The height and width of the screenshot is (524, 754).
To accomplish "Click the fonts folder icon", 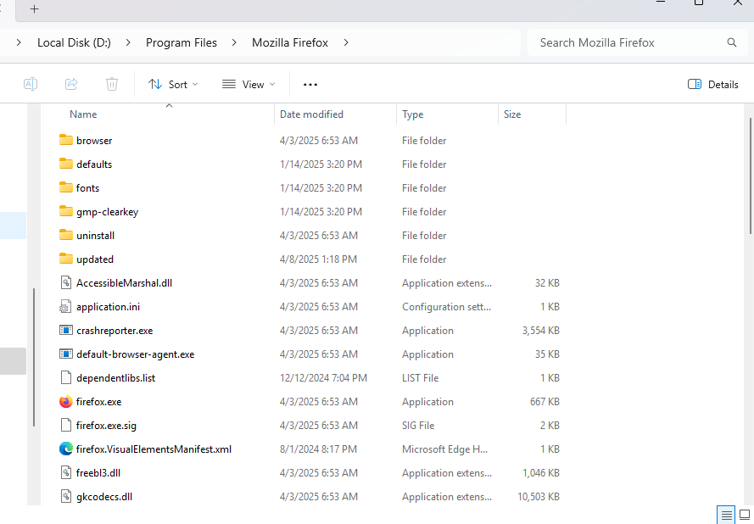I will click(66, 187).
